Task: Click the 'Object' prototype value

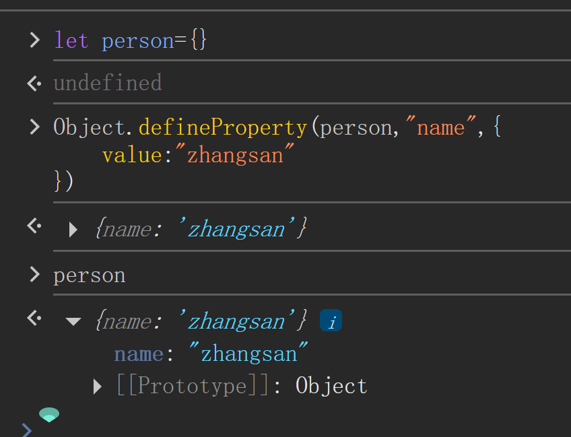Action: click(x=331, y=386)
